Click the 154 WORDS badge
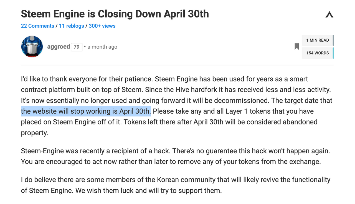The image size is (355, 204). coord(317,53)
